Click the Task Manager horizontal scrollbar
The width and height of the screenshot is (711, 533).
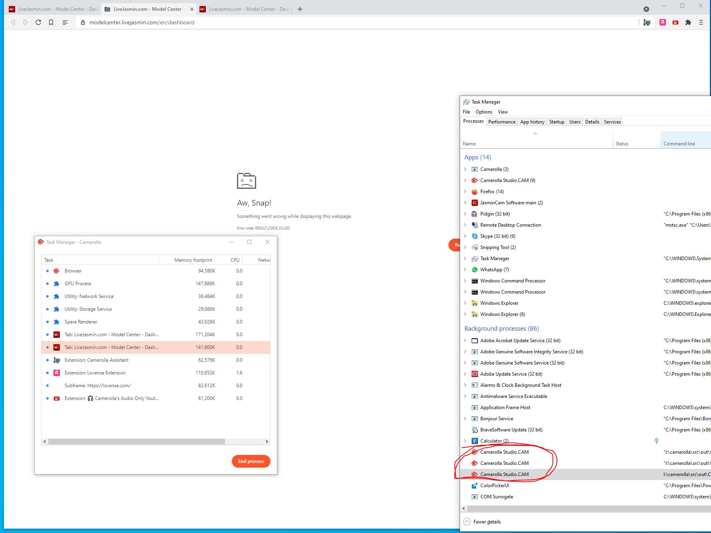[589, 509]
